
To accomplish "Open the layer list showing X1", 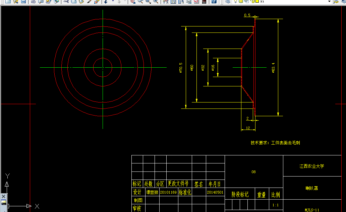I will coord(282,1).
